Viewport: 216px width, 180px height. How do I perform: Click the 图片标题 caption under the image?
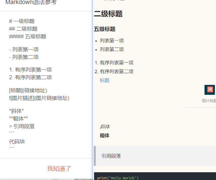tap(209, 101)
